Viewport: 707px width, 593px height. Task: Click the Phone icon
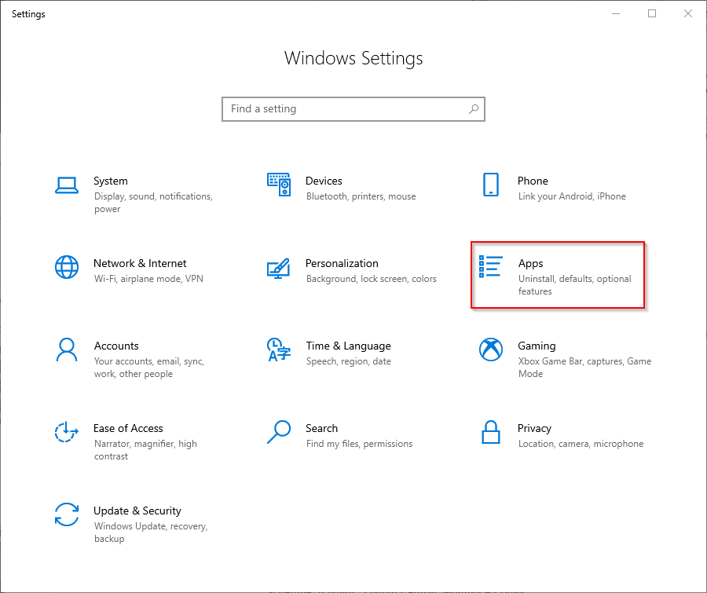tap(490, 185)
